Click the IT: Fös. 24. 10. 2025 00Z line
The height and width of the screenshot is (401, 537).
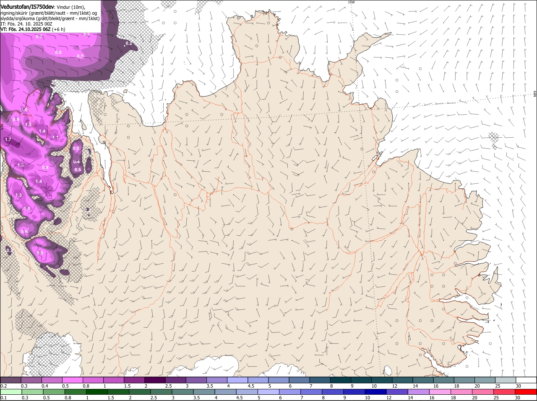[x=26, y=24]
